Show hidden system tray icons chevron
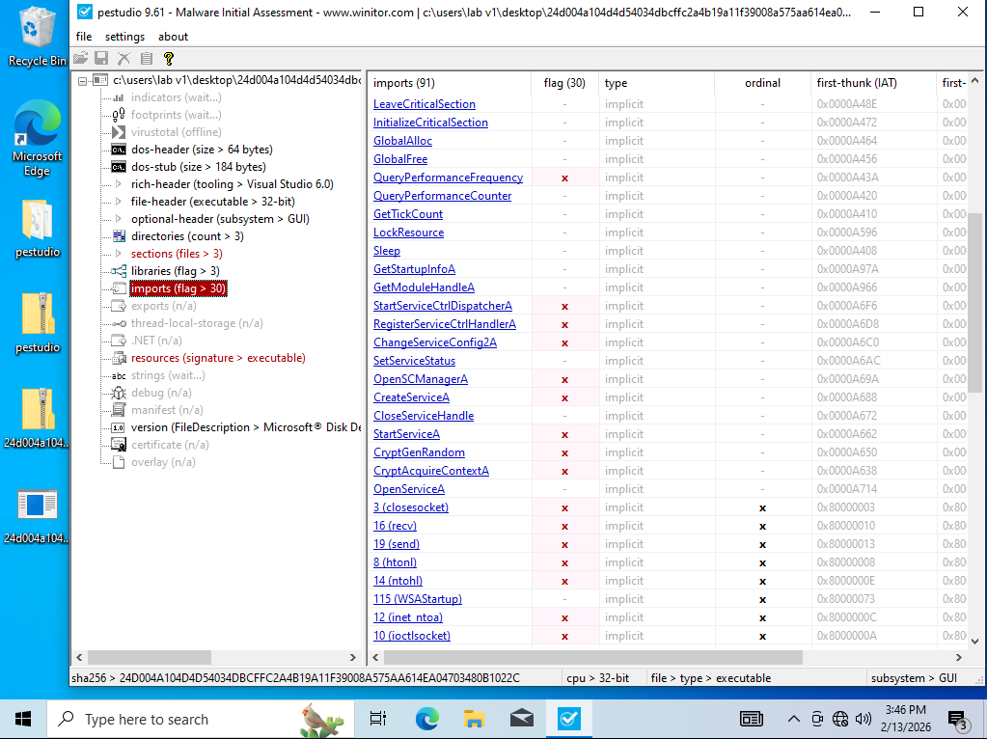 coord(794,719)
